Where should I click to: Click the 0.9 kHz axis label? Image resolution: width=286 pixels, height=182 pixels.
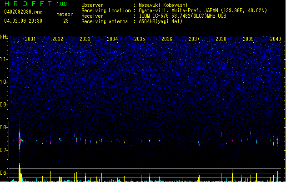(x=4, y=105)
